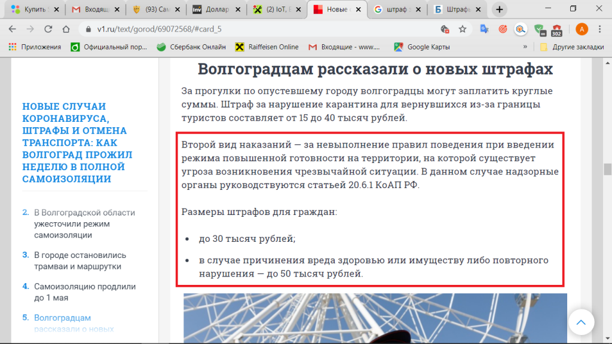Viewport: 612px width, 344px height.
Task: Click the scroll-to-top arrow button
Action: [581, 322]
